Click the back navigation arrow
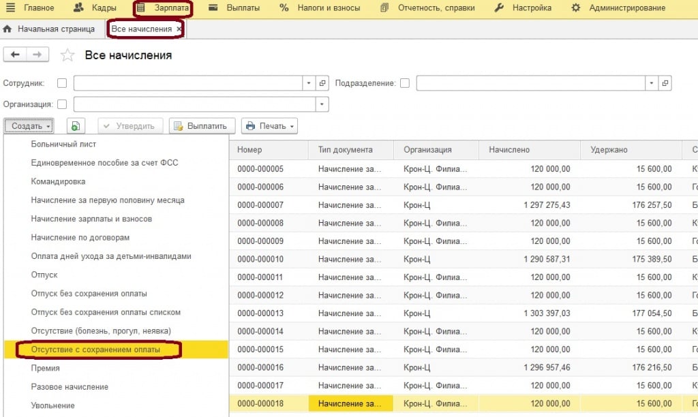 [15, 55]
